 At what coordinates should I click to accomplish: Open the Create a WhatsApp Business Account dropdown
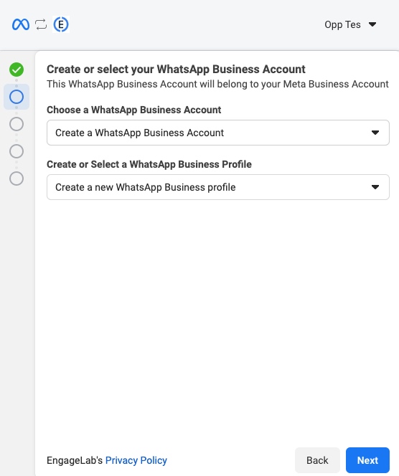pyautogui.click(x=218, y=133)
